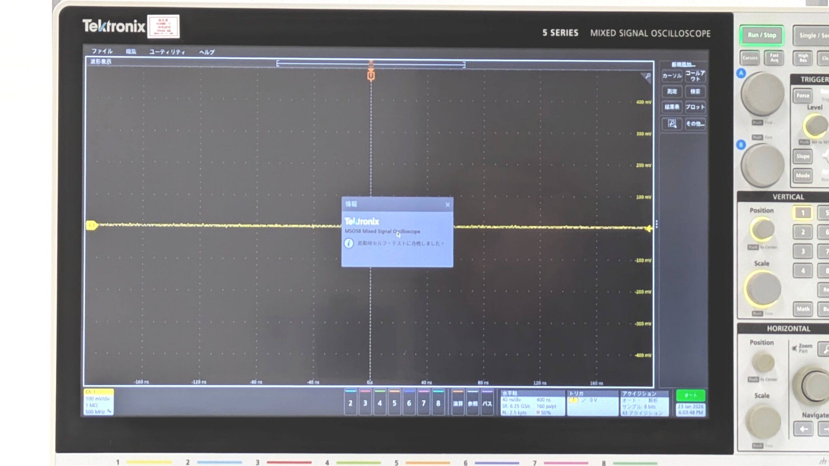This screenshot has width=829, height=466.
Task: Open the その他... more options
Action: pyautogui.click(x=695, y=124)
